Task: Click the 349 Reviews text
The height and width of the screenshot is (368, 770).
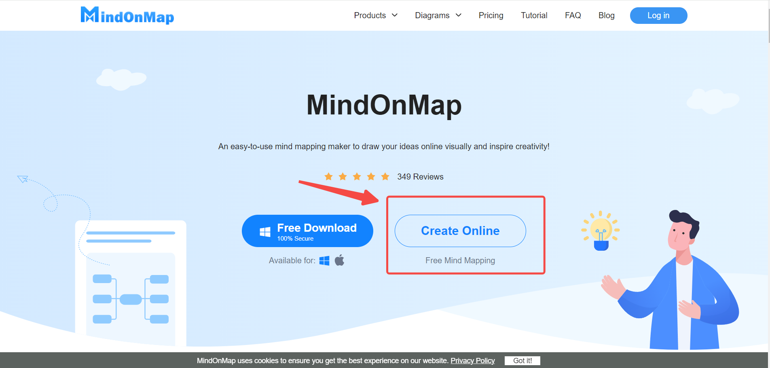Action: tap(420, 177)
